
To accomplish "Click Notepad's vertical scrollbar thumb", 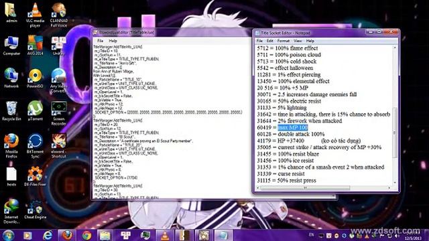I will (x=395, y=133).
